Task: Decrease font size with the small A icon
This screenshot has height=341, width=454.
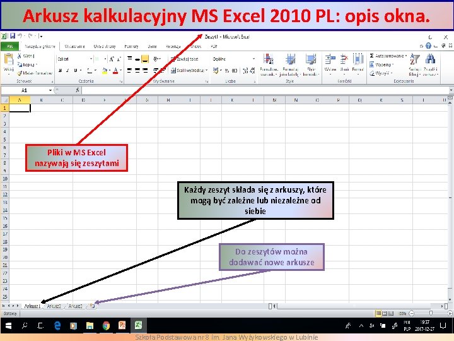Action: 119,59
